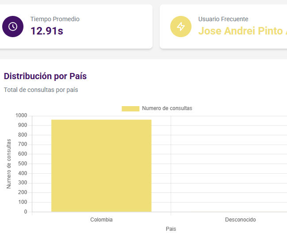The height and width of the screenshot is (233, 287).
Task: Click the yellow legend color swatch
Action: (x=130, y=109)
